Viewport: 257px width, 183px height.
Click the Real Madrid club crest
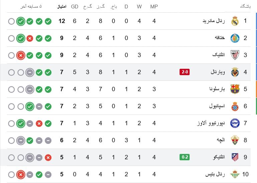click(235, 21)
